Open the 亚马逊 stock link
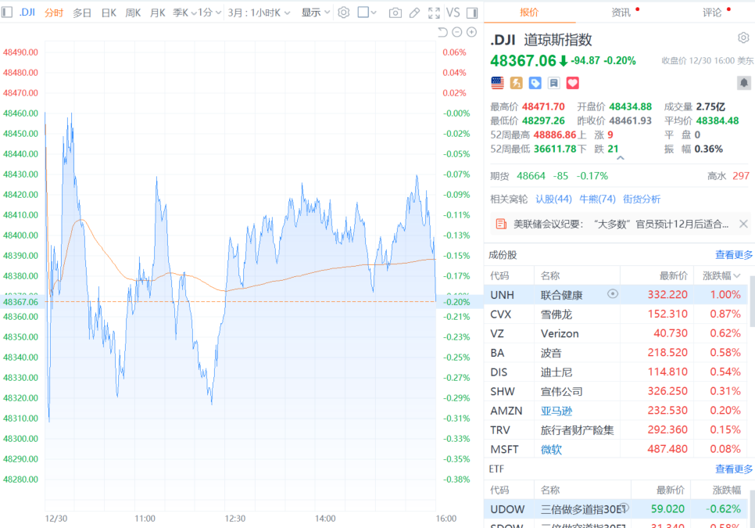The image size is (755, 528). pos(556,411)
